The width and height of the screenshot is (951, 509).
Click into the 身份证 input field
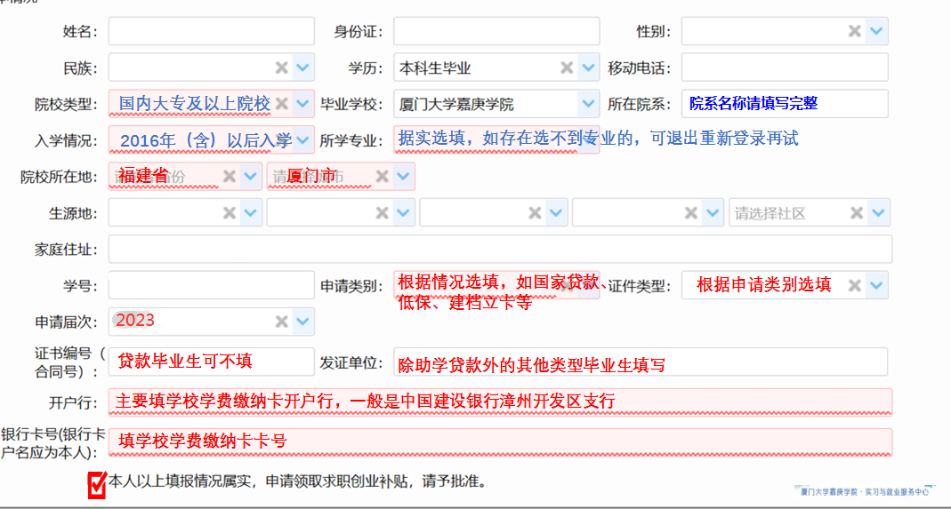click(496, 31)
